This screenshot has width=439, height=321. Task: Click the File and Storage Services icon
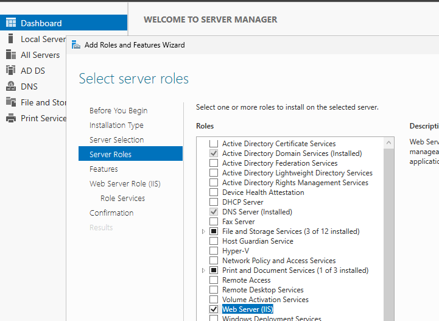[x=10, y=102]
